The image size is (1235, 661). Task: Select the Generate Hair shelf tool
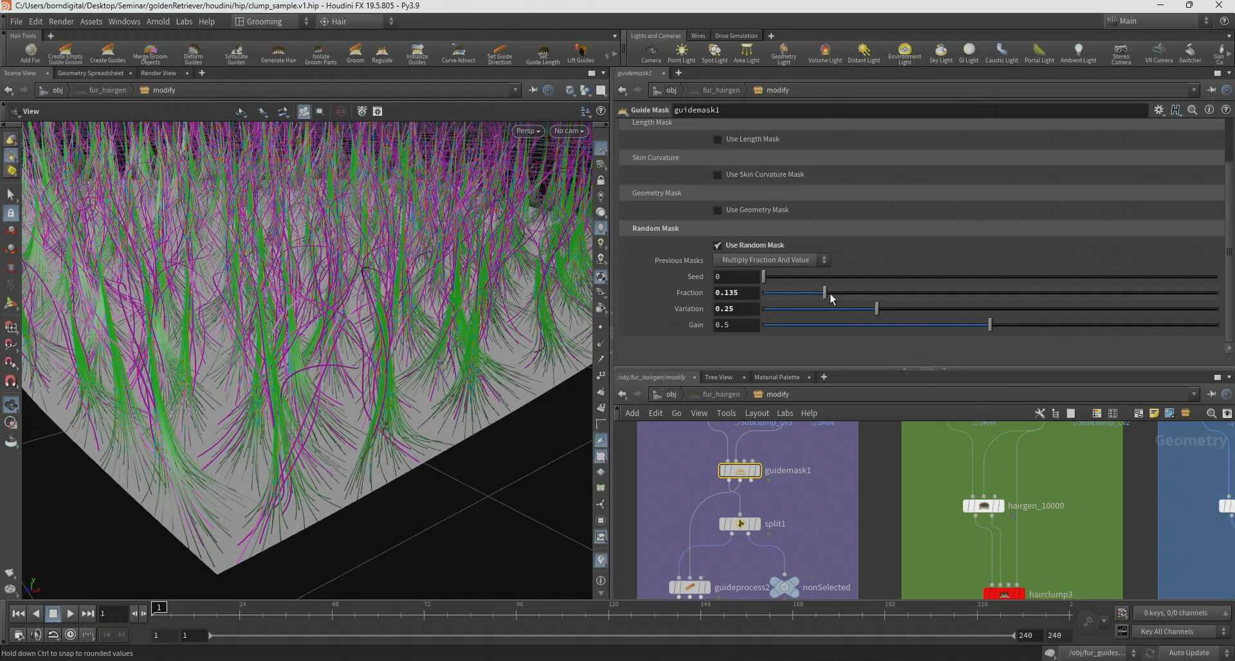(x=278, y=53)
